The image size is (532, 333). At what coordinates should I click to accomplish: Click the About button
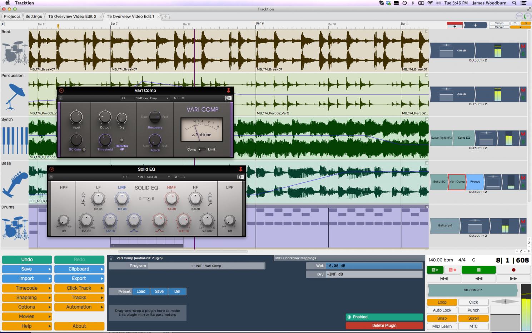[79, 326]
